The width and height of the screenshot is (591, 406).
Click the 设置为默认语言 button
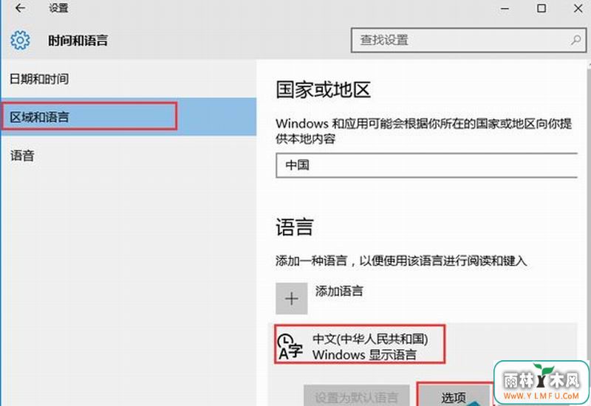(x=356, y=396)
